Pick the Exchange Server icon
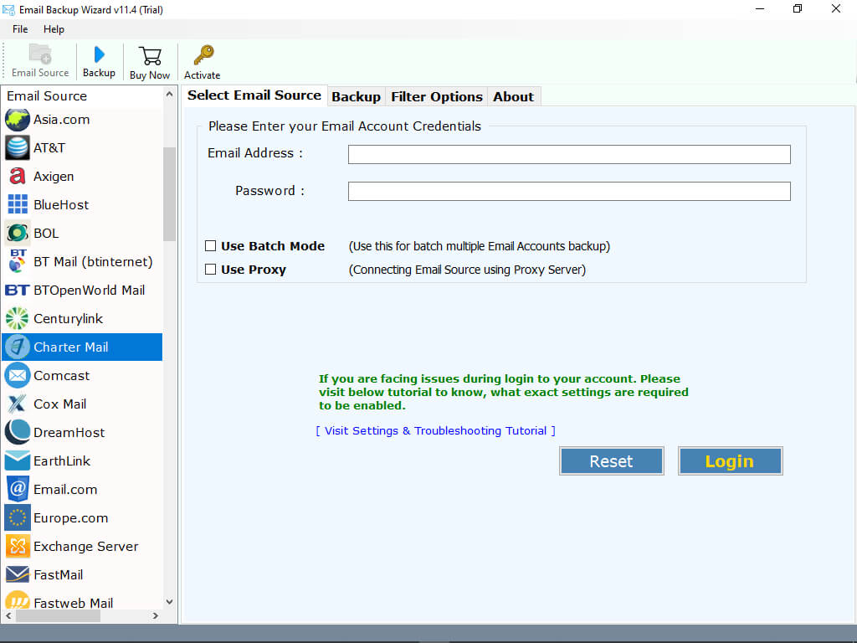The height and width of the screenshot is (643, 857). click(18, 546)
